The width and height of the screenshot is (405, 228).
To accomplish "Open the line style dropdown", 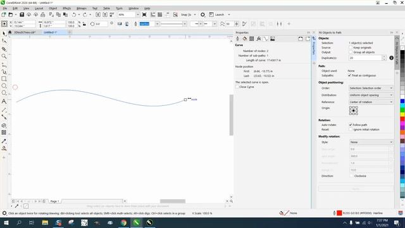I will point(185,24).
